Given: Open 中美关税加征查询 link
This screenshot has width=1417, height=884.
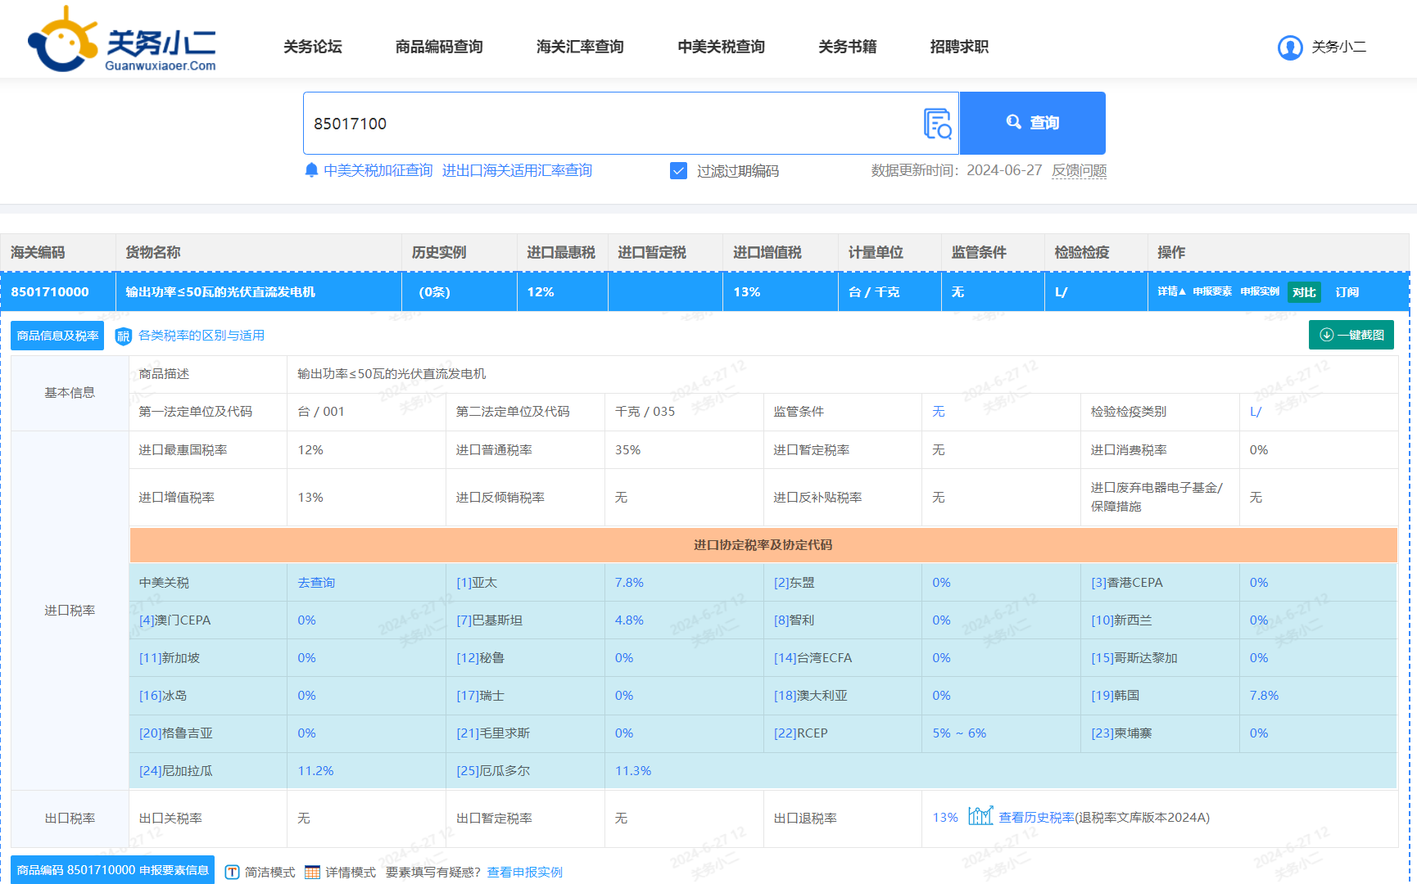Looking at the screenshot, I should pyautogui.click(x=378, y=170).
